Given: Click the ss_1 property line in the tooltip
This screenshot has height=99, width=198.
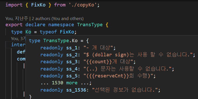Looking at the screenshot, I should (x=78, y=48).
